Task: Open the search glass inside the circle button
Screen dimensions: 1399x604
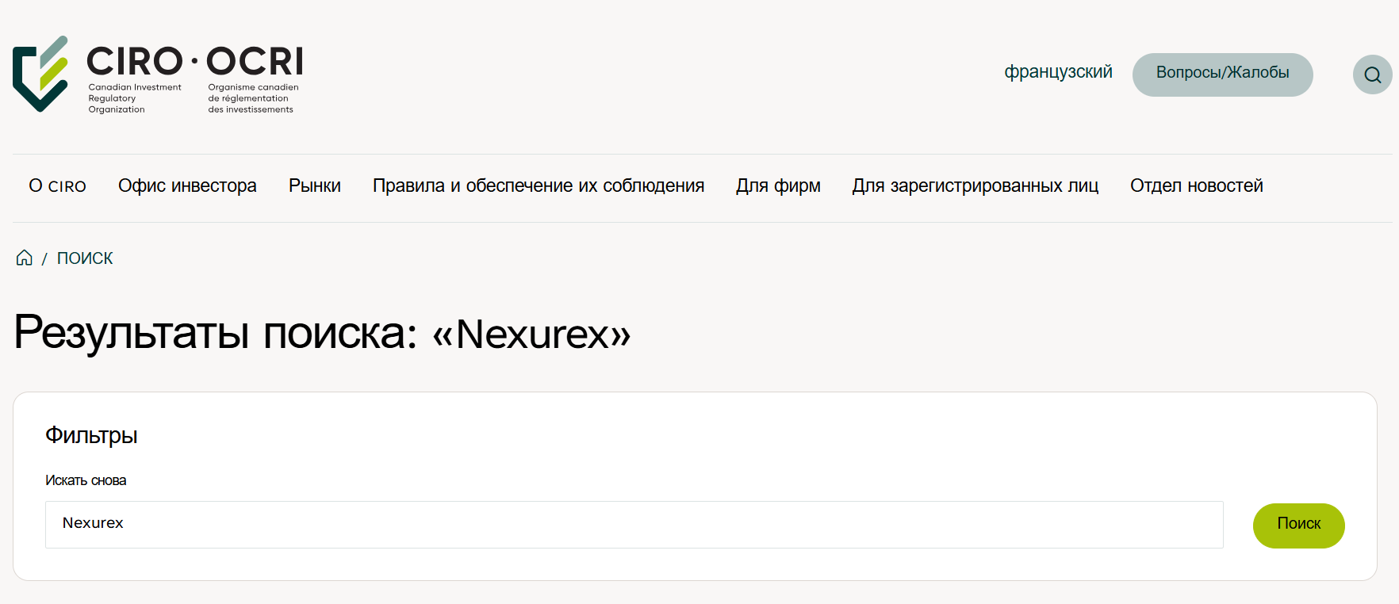Action: point(1371,75)
